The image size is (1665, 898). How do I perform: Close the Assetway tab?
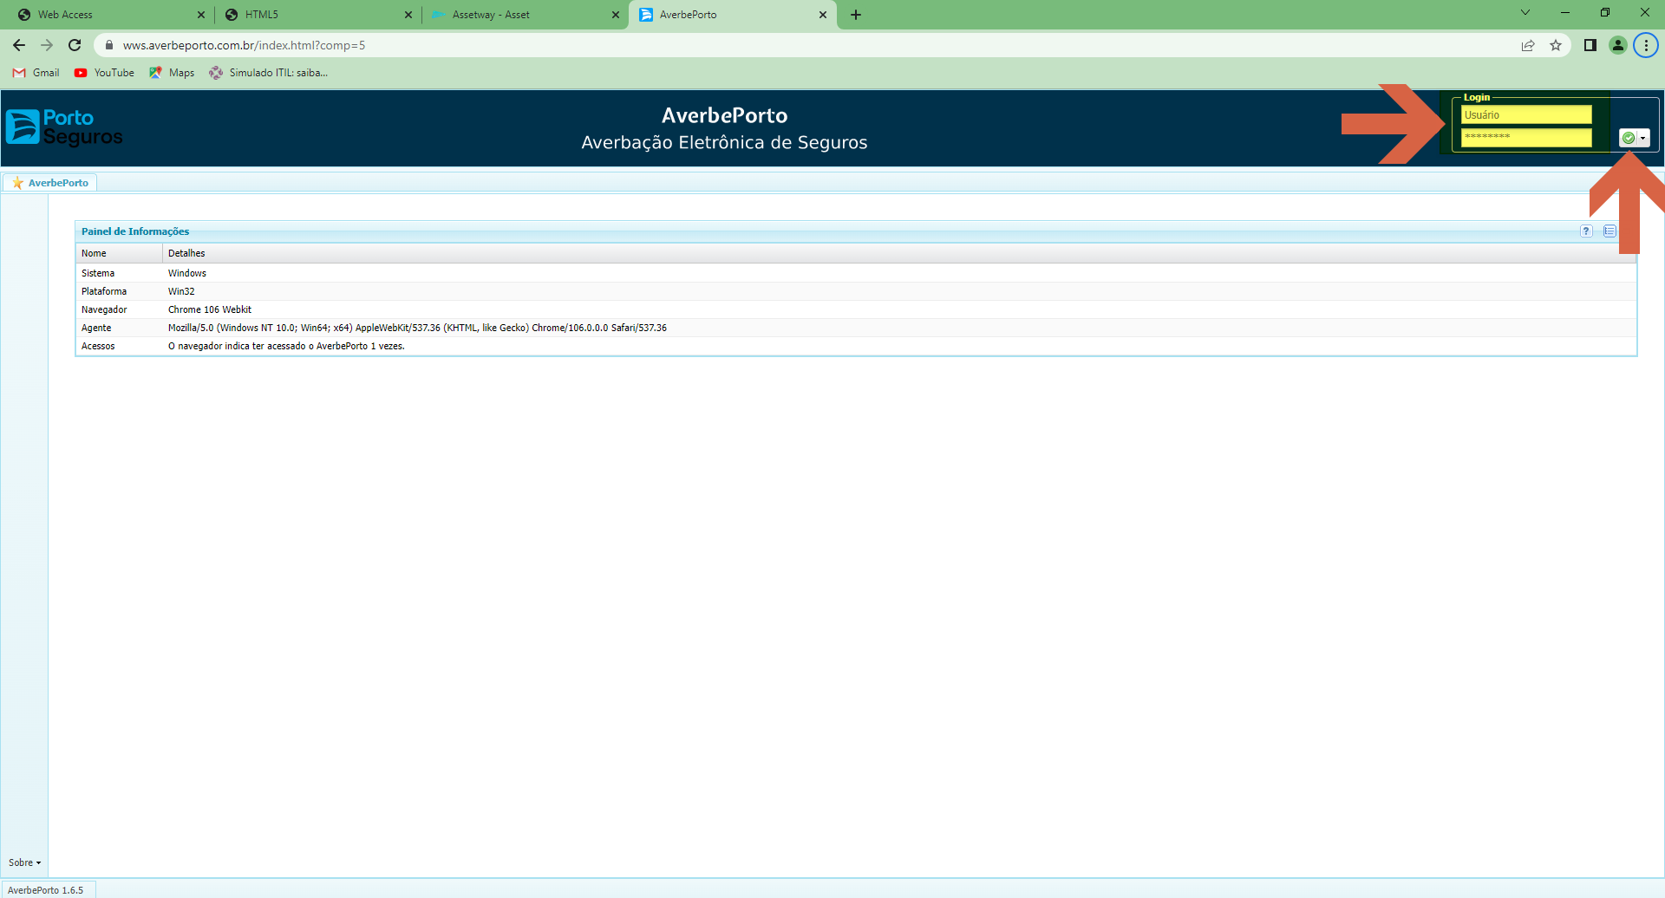pos(616,15)
